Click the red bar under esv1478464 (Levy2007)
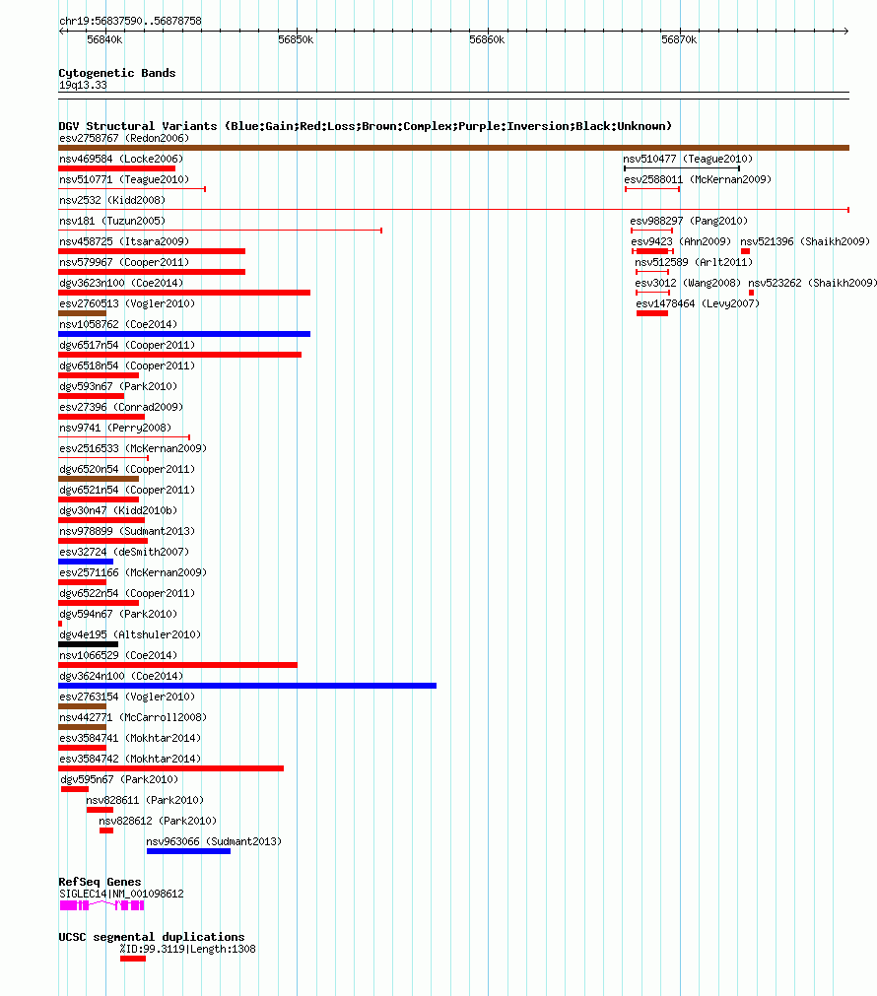Viewport: 877px width, 996px height. tap(652, 313)
